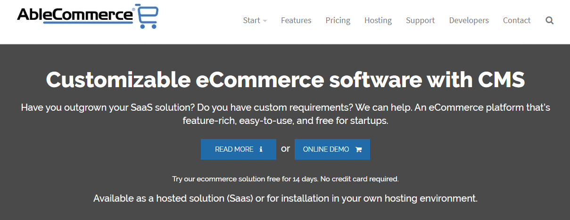This screenshot has height=220, width=570.
Task: Click the info icon on READ MORE
Action: (x=261, y=149)
